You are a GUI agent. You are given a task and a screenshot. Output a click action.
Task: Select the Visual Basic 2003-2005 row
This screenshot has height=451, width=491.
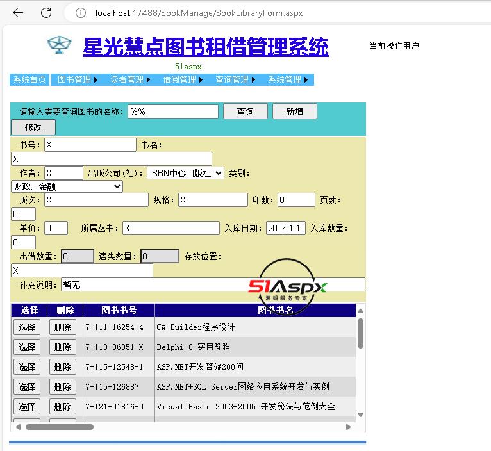pyautogui.click(x=27, y=407)
